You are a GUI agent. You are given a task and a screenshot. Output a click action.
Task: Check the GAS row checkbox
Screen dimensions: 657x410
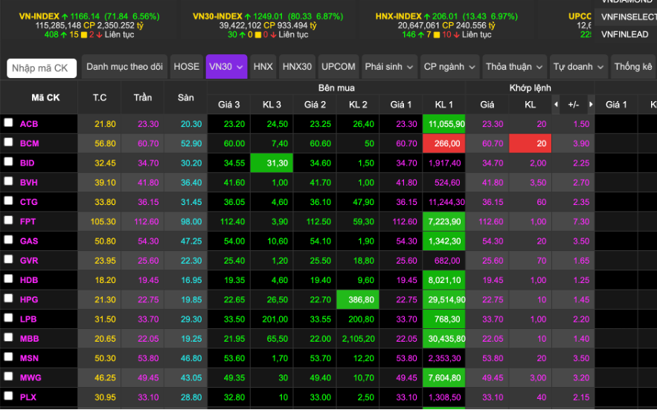tap(8, 240)
